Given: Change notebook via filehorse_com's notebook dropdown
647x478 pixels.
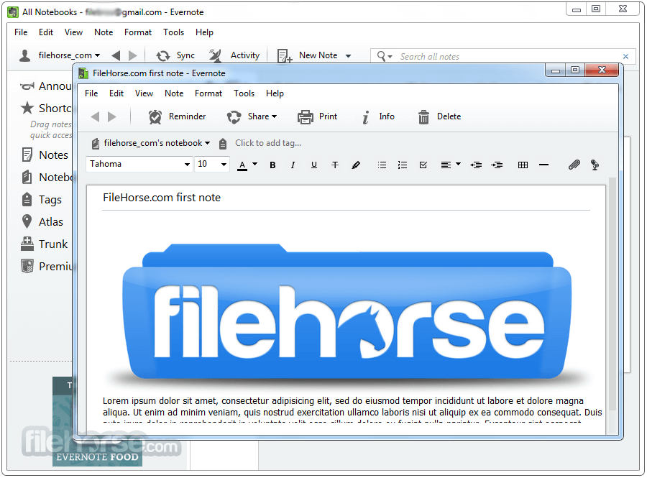Looking at the screenshot, I should (151, 143).
